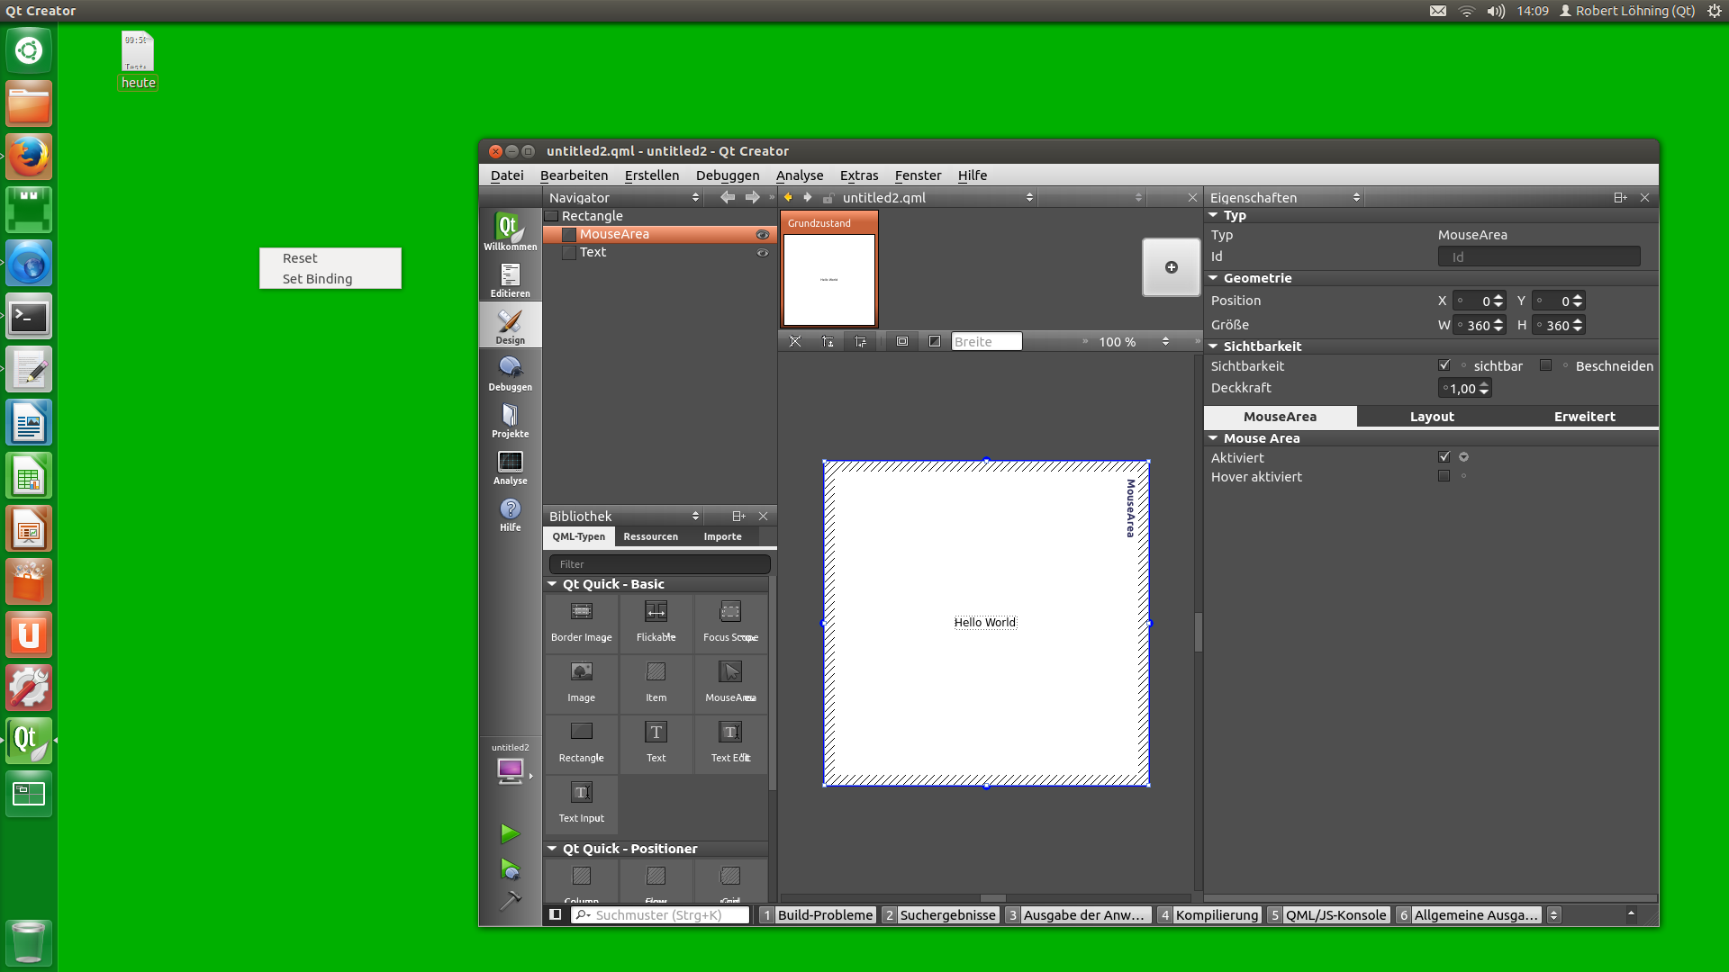Uncheck the sichtbar checkbox
The width and height of the screenshot is (1729, 972).
click(x=1444, y=365)
